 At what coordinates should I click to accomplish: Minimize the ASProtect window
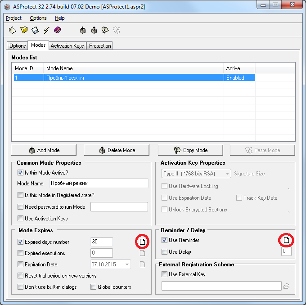point(263,5)
